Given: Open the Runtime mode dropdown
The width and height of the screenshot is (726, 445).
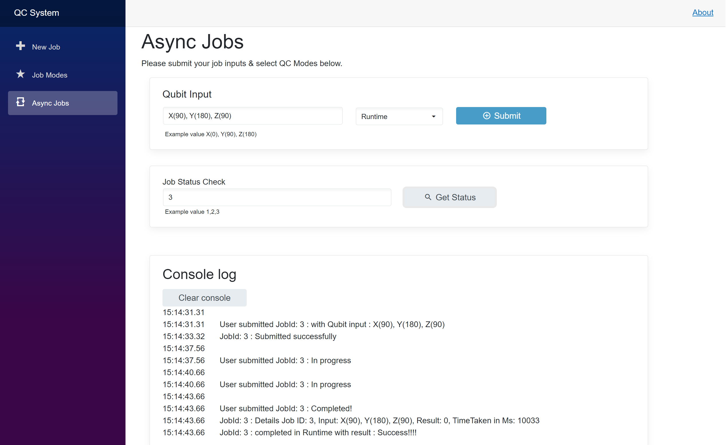Looking at the screenshot, I should coord(399,116).
